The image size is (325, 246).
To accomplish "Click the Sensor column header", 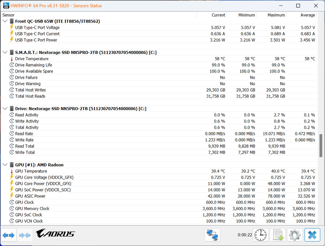I will tap(8, 15).
